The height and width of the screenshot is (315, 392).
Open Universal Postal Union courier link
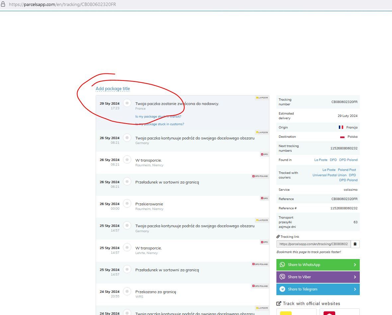329,175
